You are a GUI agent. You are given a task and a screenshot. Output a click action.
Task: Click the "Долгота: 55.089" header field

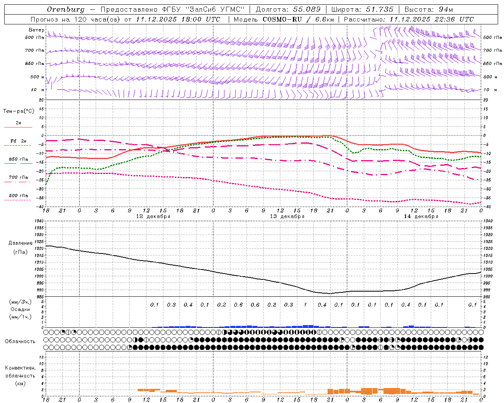pyautogui.click(x=288, y=9)
